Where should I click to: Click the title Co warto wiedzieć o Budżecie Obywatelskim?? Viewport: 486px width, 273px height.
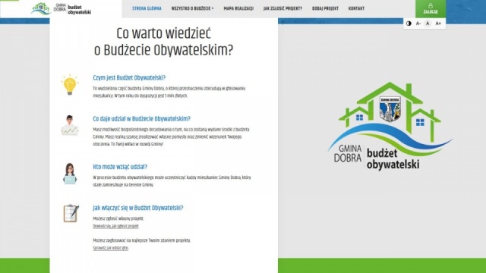pos(163,42)
